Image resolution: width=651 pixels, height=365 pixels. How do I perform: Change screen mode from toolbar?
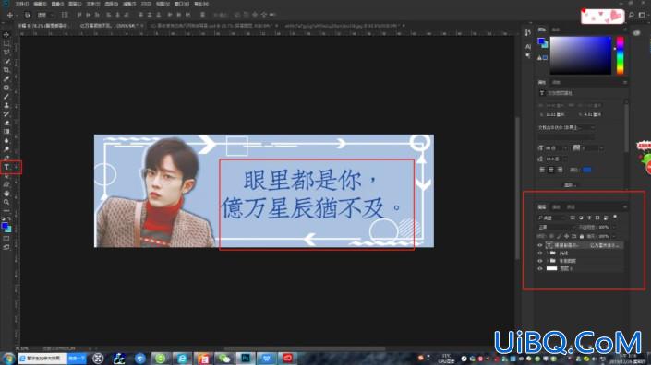(6, 247)
